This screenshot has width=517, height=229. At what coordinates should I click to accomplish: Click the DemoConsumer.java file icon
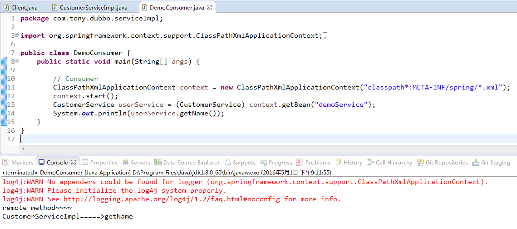point(144,7)
